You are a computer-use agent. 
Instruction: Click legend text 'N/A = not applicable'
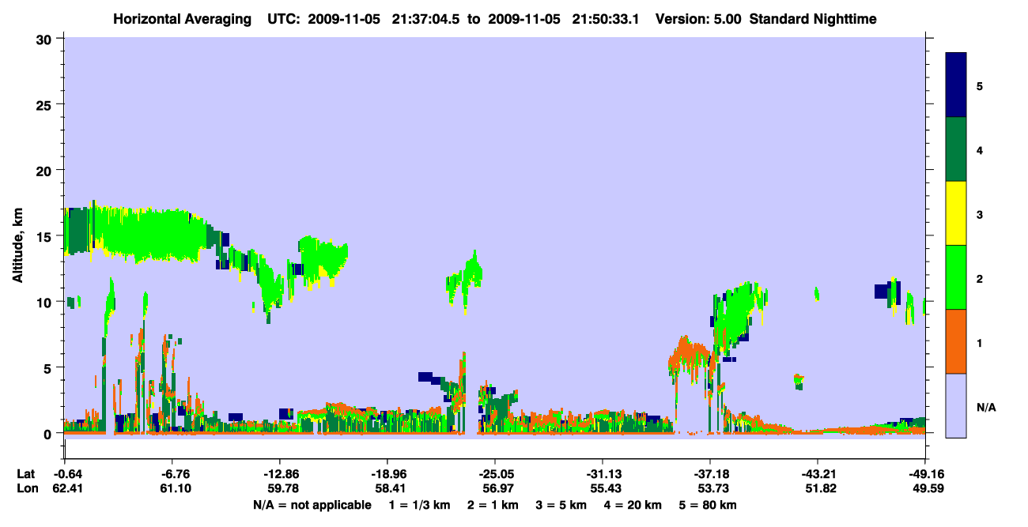point(312,505)
